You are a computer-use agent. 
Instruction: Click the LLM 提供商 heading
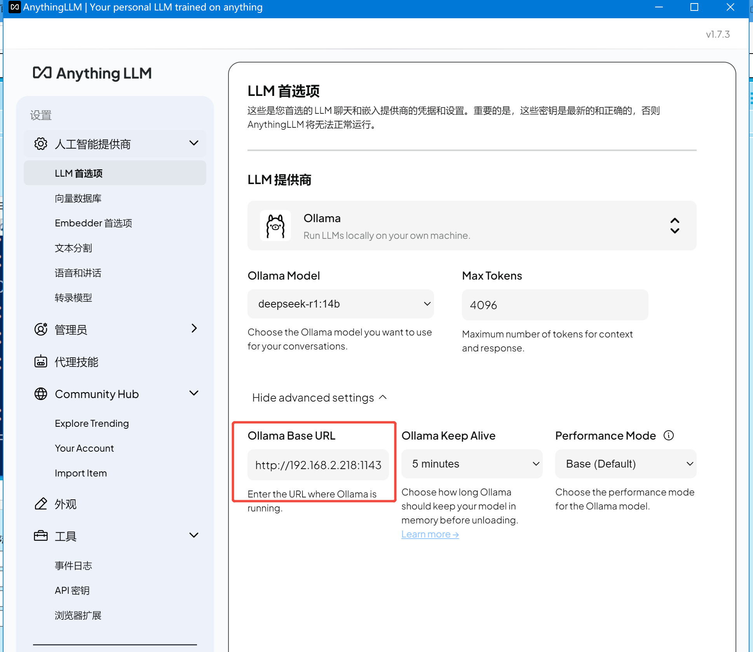tap(279, 180)
